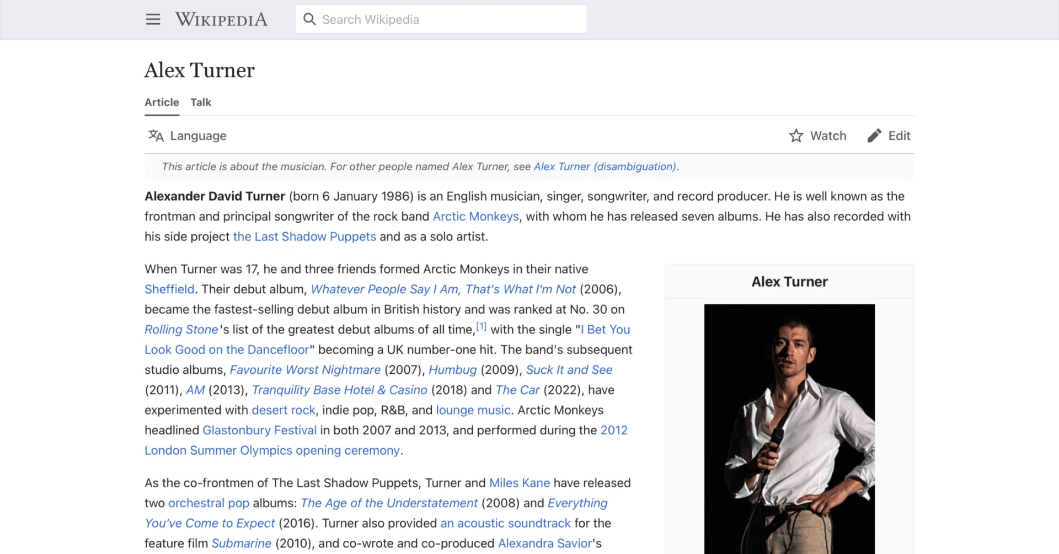Open the Glastonbury Festival link

[x=259, y=431]
